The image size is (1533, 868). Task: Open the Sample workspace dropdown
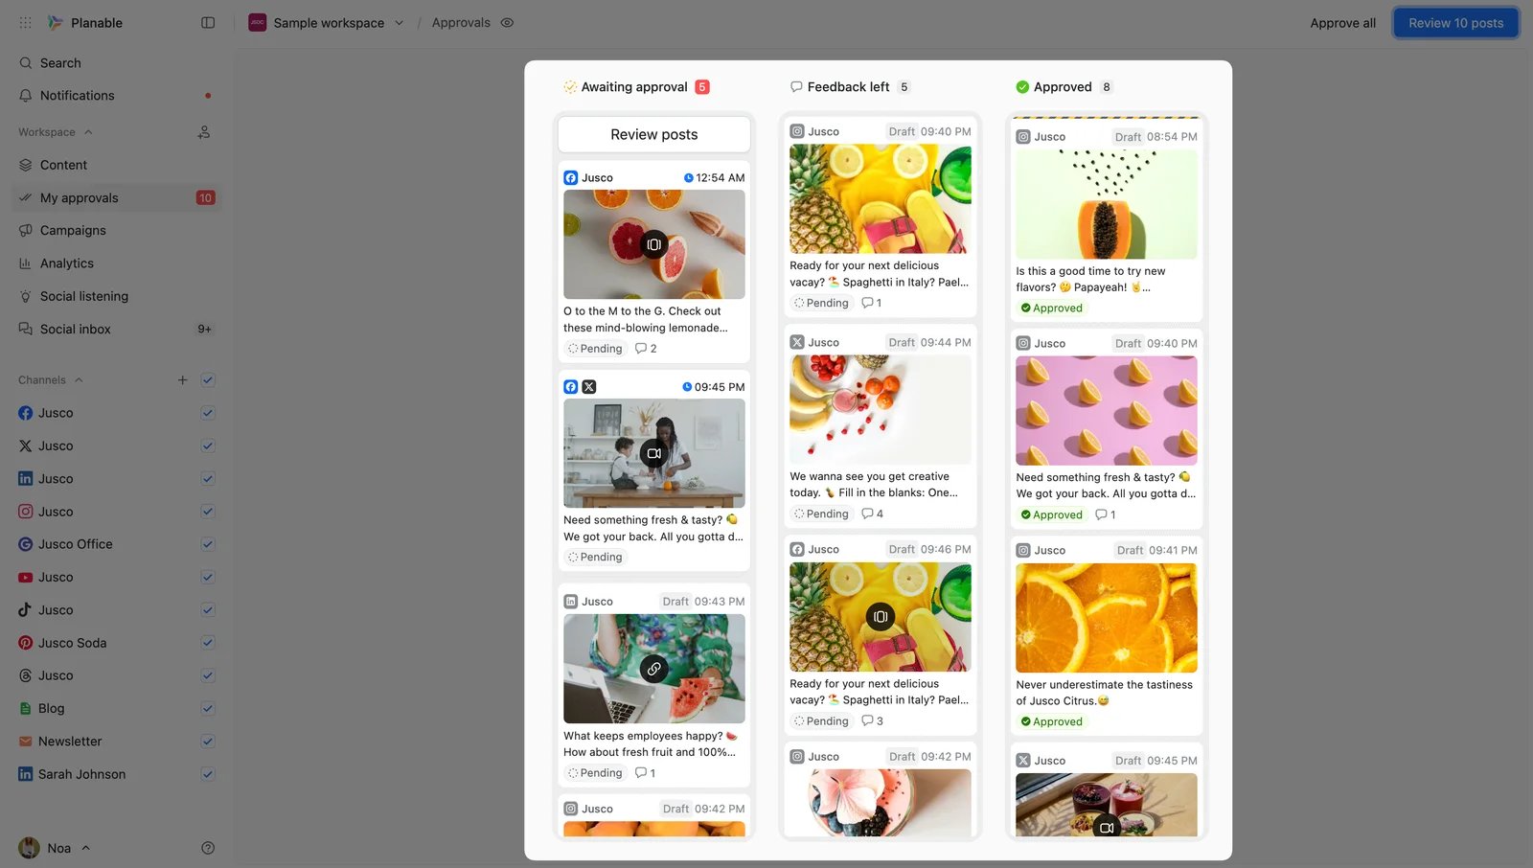click(327, 22)
